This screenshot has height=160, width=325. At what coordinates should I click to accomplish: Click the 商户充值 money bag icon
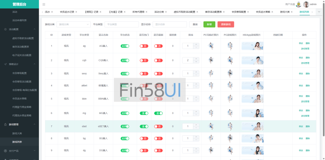pyautogui.click(x=298, y=4)
